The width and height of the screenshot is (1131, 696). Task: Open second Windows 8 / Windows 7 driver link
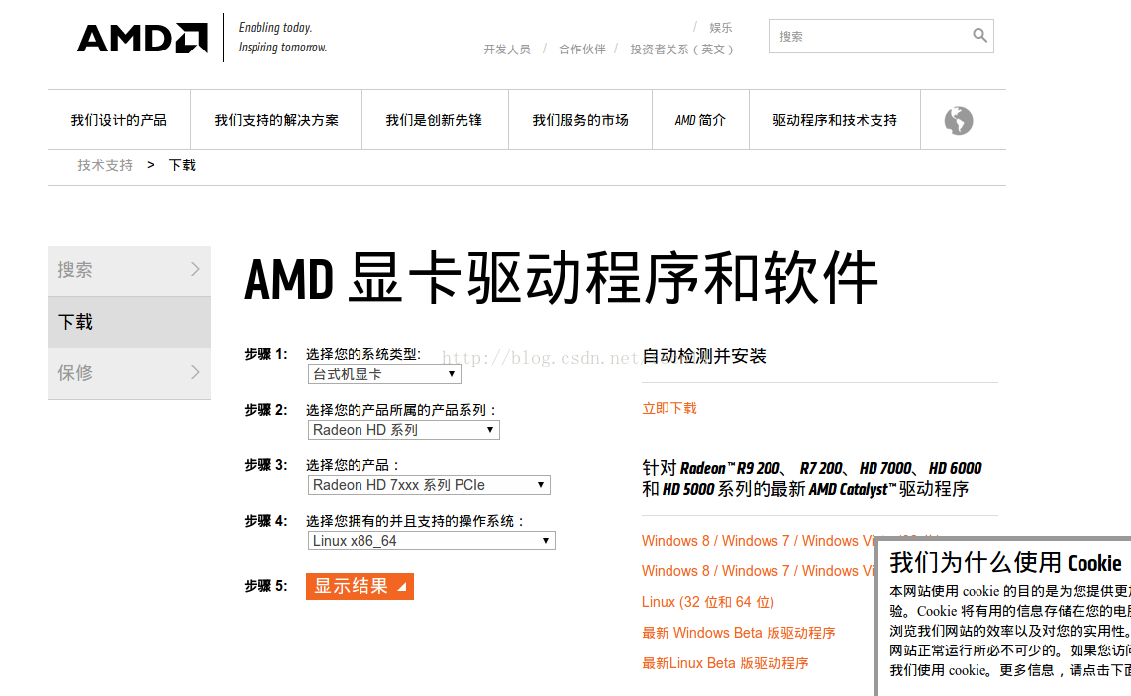point(758,571)
